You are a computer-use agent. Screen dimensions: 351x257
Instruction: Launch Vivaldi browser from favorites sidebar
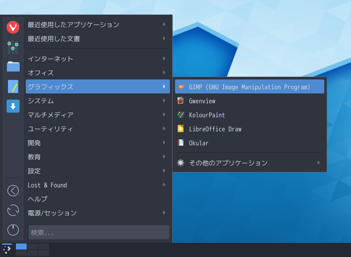pos(13,28)
